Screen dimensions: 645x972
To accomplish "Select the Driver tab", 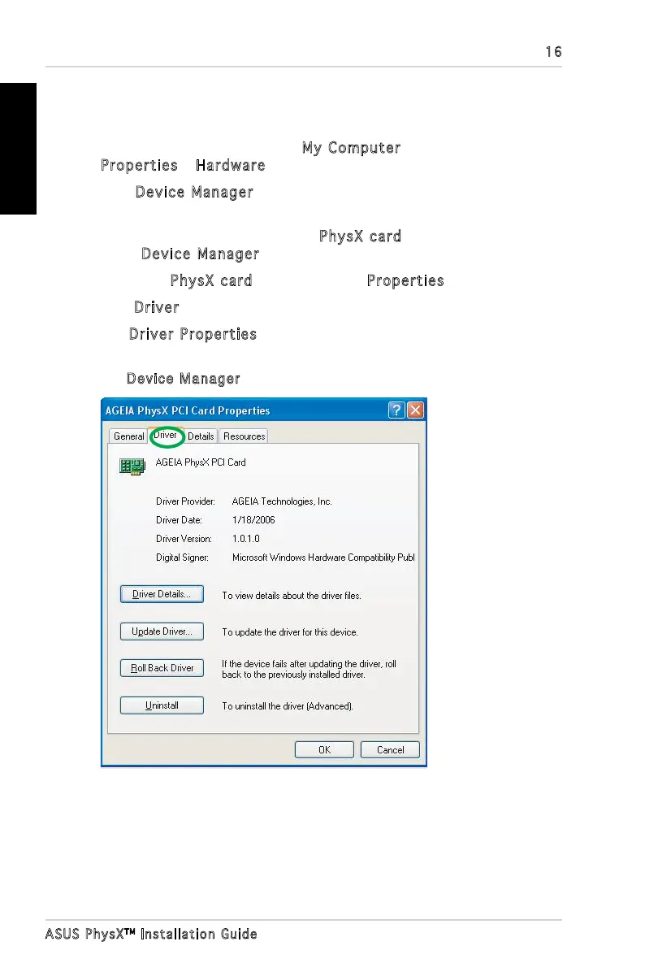I will (166, 435).
